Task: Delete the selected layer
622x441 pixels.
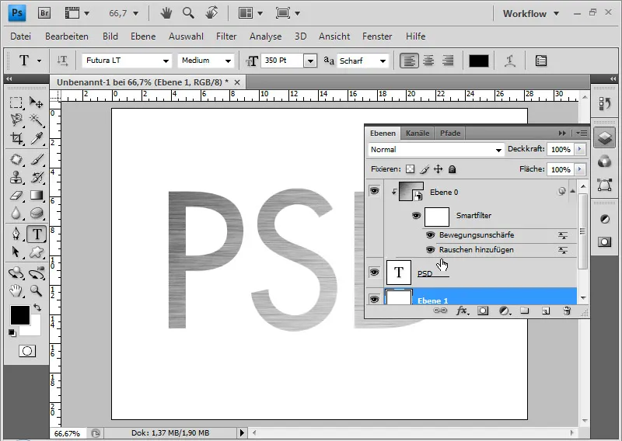Action: (567, 311)
